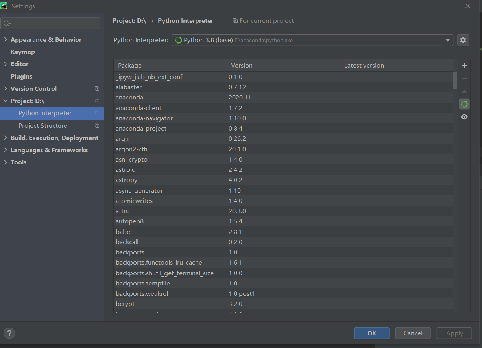The width and height of the screenshot is (482, 348).
Task: Select Plugins in settings tree
Action: coord(22,76)
